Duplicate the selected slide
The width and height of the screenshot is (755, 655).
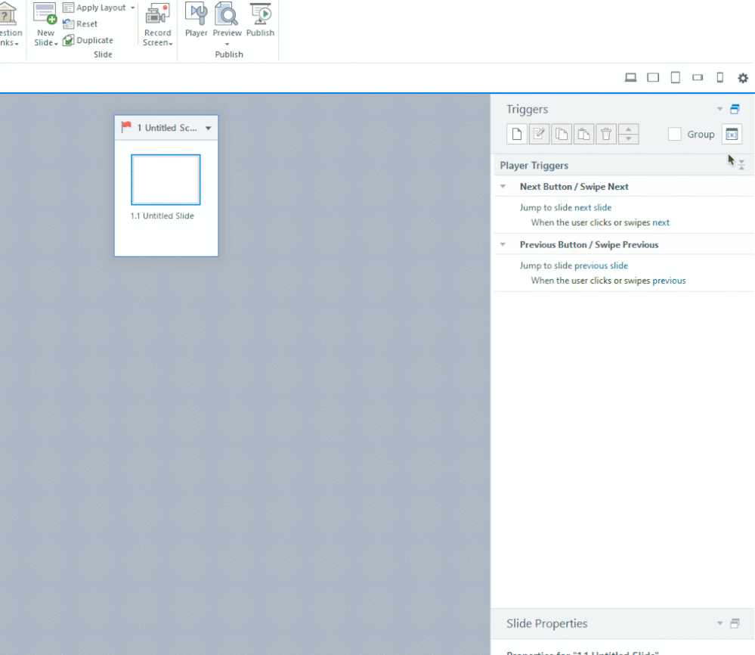click(x=88, y=40)
